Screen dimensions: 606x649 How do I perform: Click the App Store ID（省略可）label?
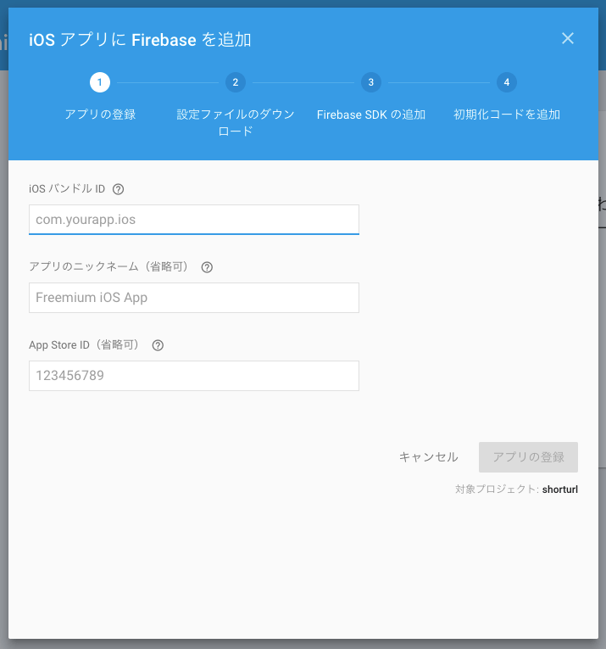point(86,344)
